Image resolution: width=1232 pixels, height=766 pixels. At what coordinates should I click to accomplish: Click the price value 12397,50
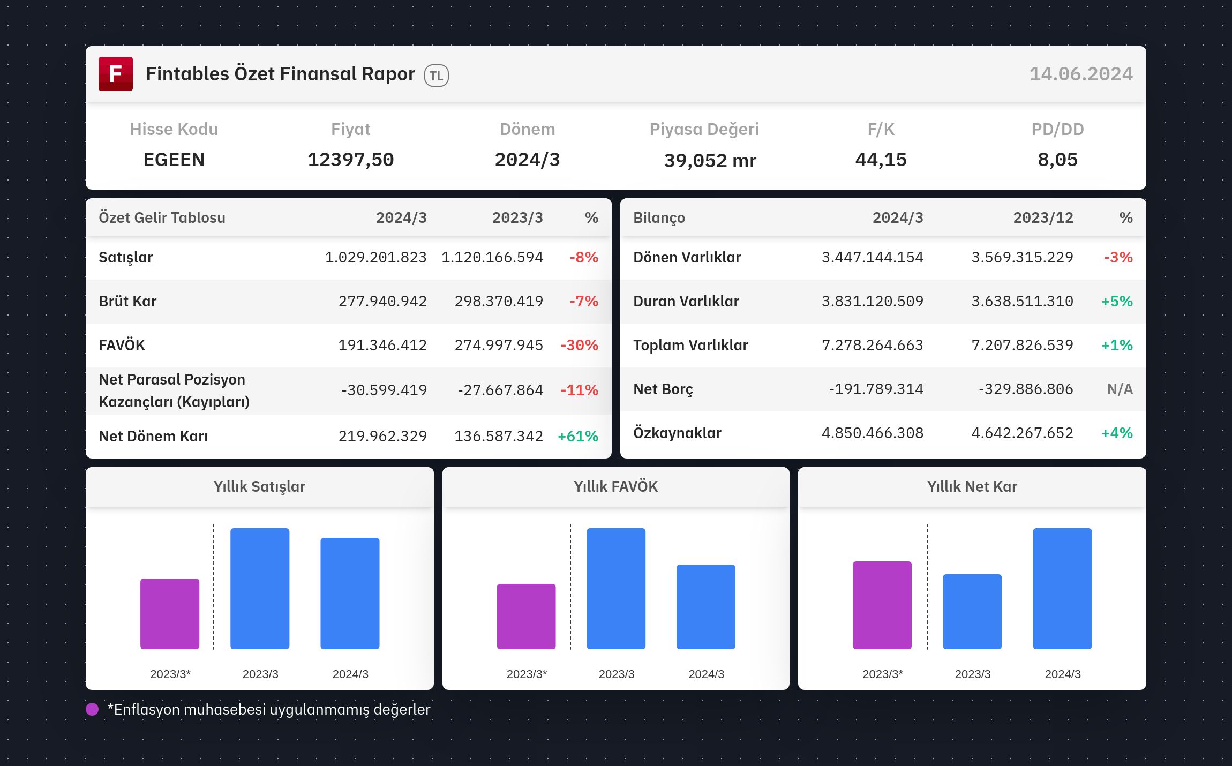[351, 160]
